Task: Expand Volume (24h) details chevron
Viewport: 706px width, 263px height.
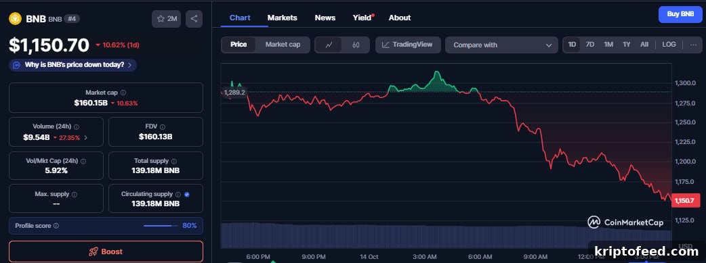Action: pos(85,137)
